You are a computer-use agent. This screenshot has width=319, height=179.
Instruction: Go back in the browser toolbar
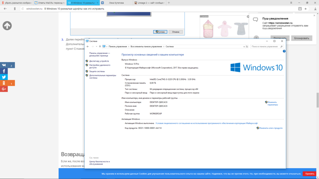click(5, 9)
